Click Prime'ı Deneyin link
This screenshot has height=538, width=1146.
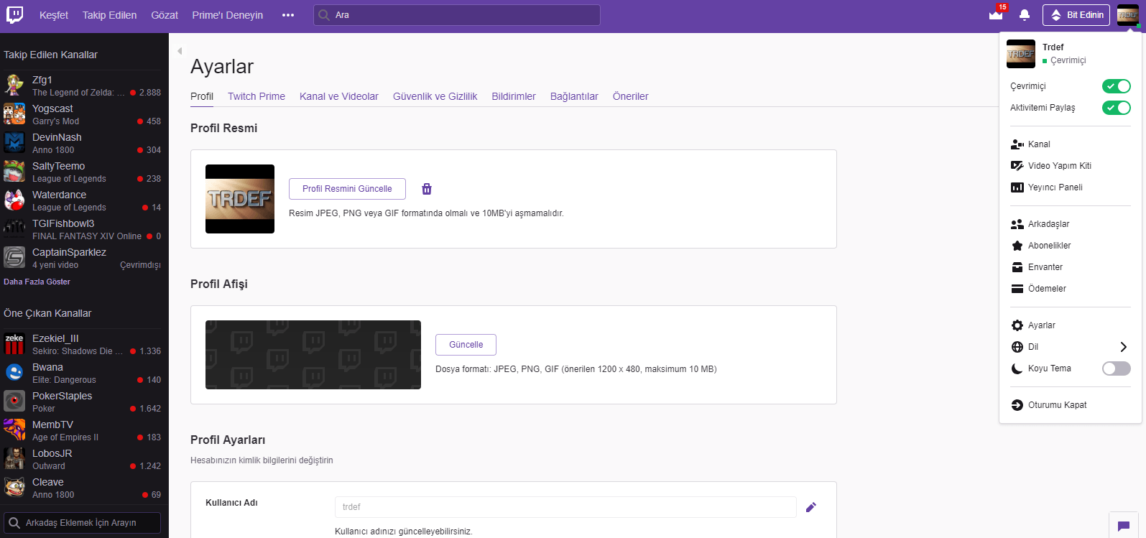coord(227,15)
